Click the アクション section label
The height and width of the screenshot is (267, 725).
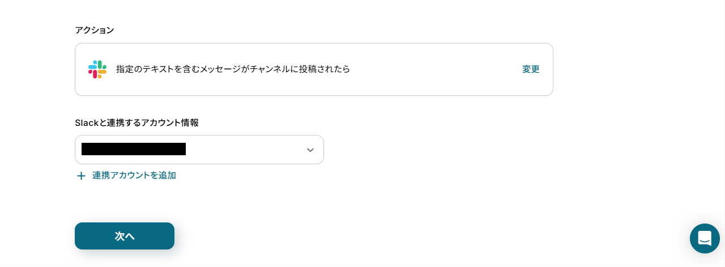pos(95,30)
